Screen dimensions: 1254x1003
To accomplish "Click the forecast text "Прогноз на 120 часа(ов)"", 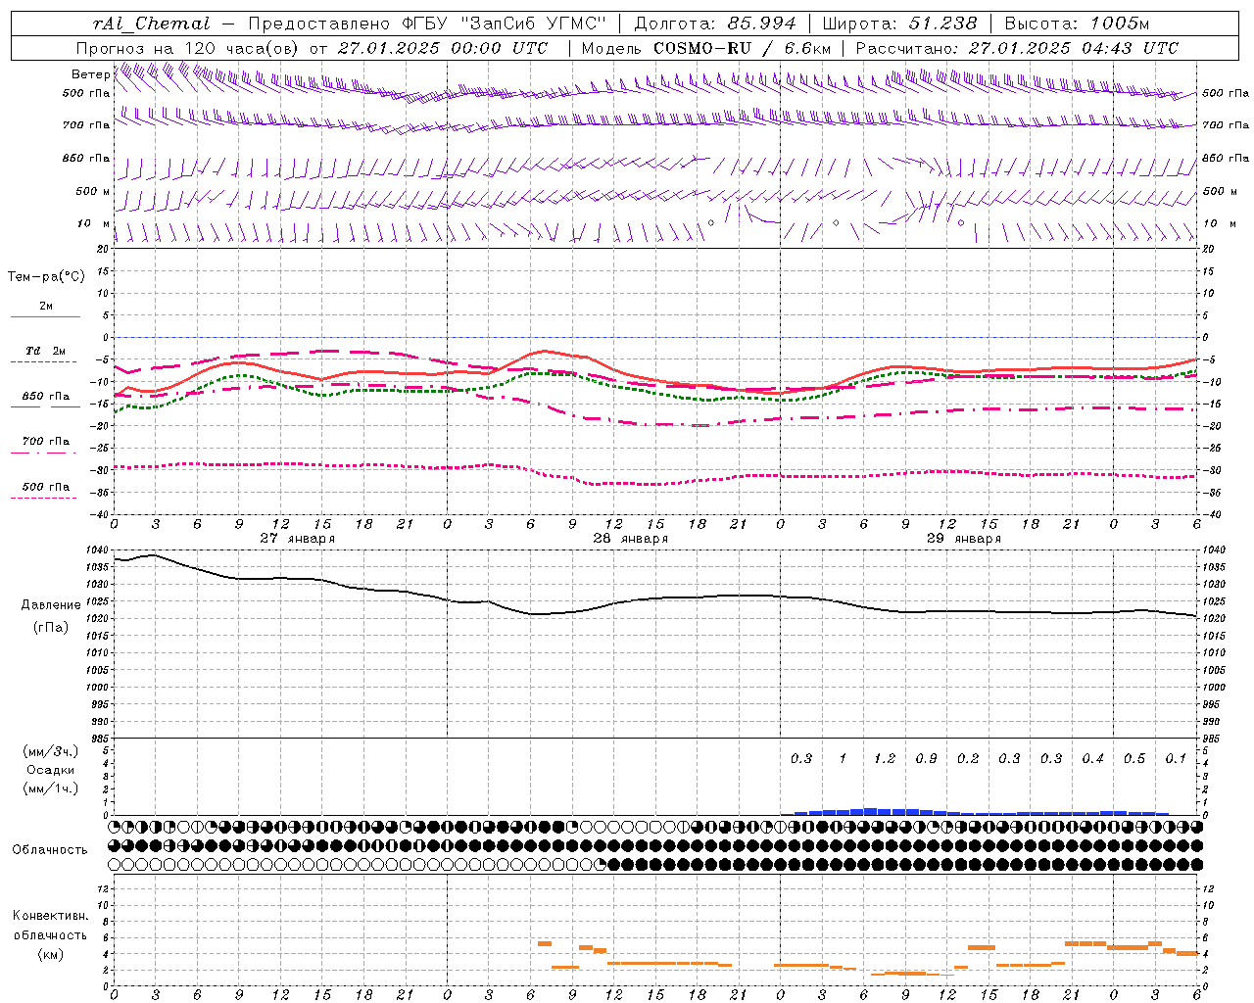I will tap(188, 48).
